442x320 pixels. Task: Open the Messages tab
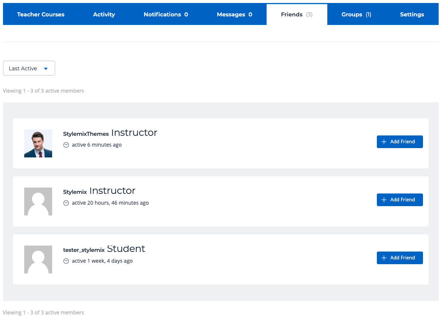[x=234, y=15]
